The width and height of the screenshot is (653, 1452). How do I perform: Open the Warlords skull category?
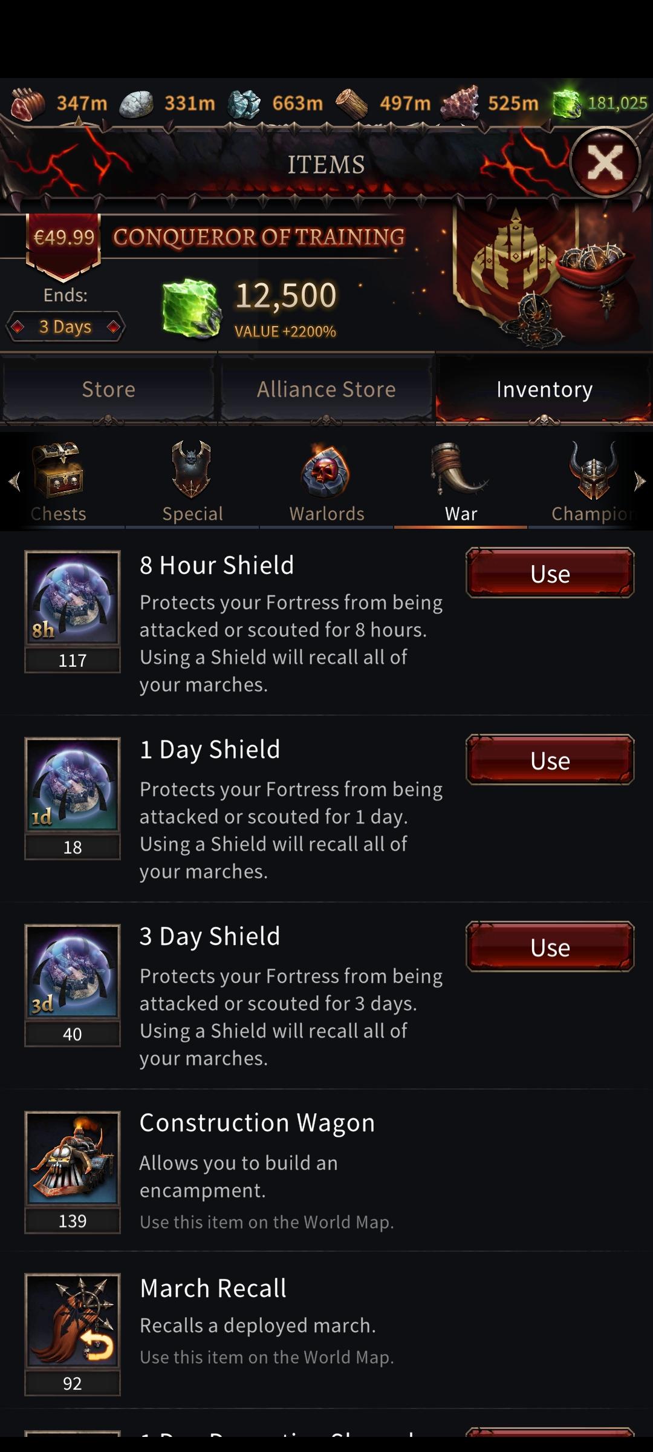tap(326, 481)
